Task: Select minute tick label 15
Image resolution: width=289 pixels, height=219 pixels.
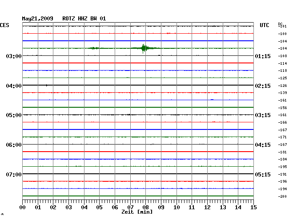Action: (x=253, y=207)
